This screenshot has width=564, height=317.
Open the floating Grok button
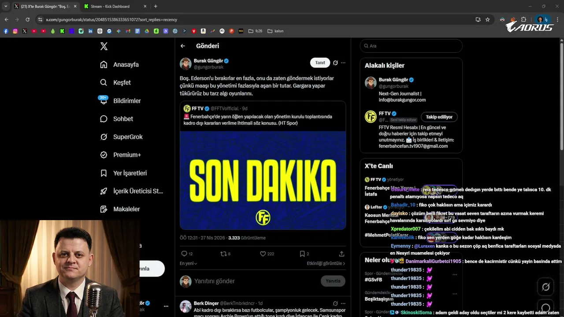tap(545, 287)
